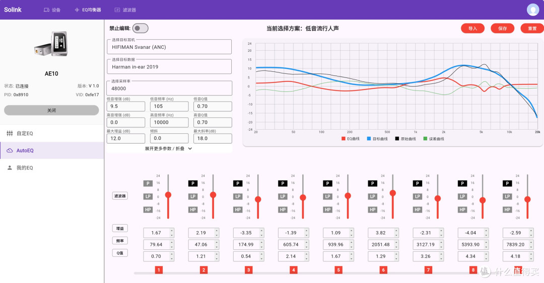
Task: Click the treble frequency field 10000
Action: point(169,122)
